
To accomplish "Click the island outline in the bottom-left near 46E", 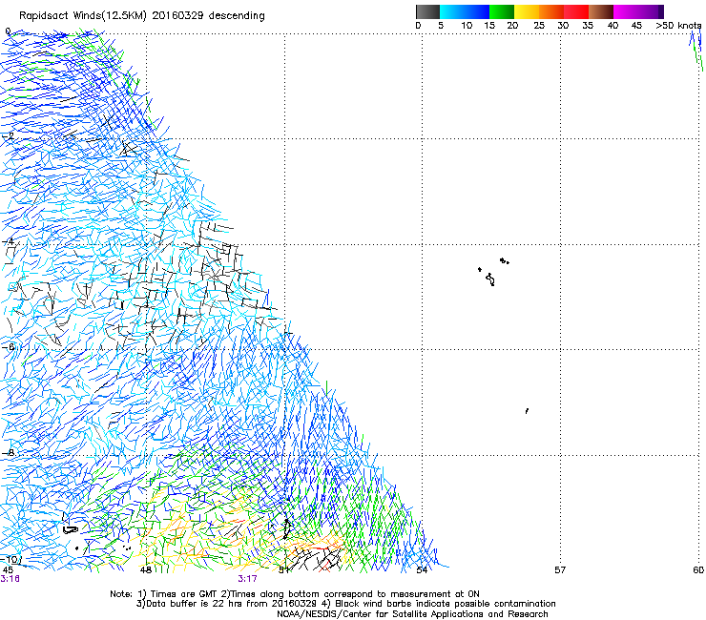I will coord(71,529).
